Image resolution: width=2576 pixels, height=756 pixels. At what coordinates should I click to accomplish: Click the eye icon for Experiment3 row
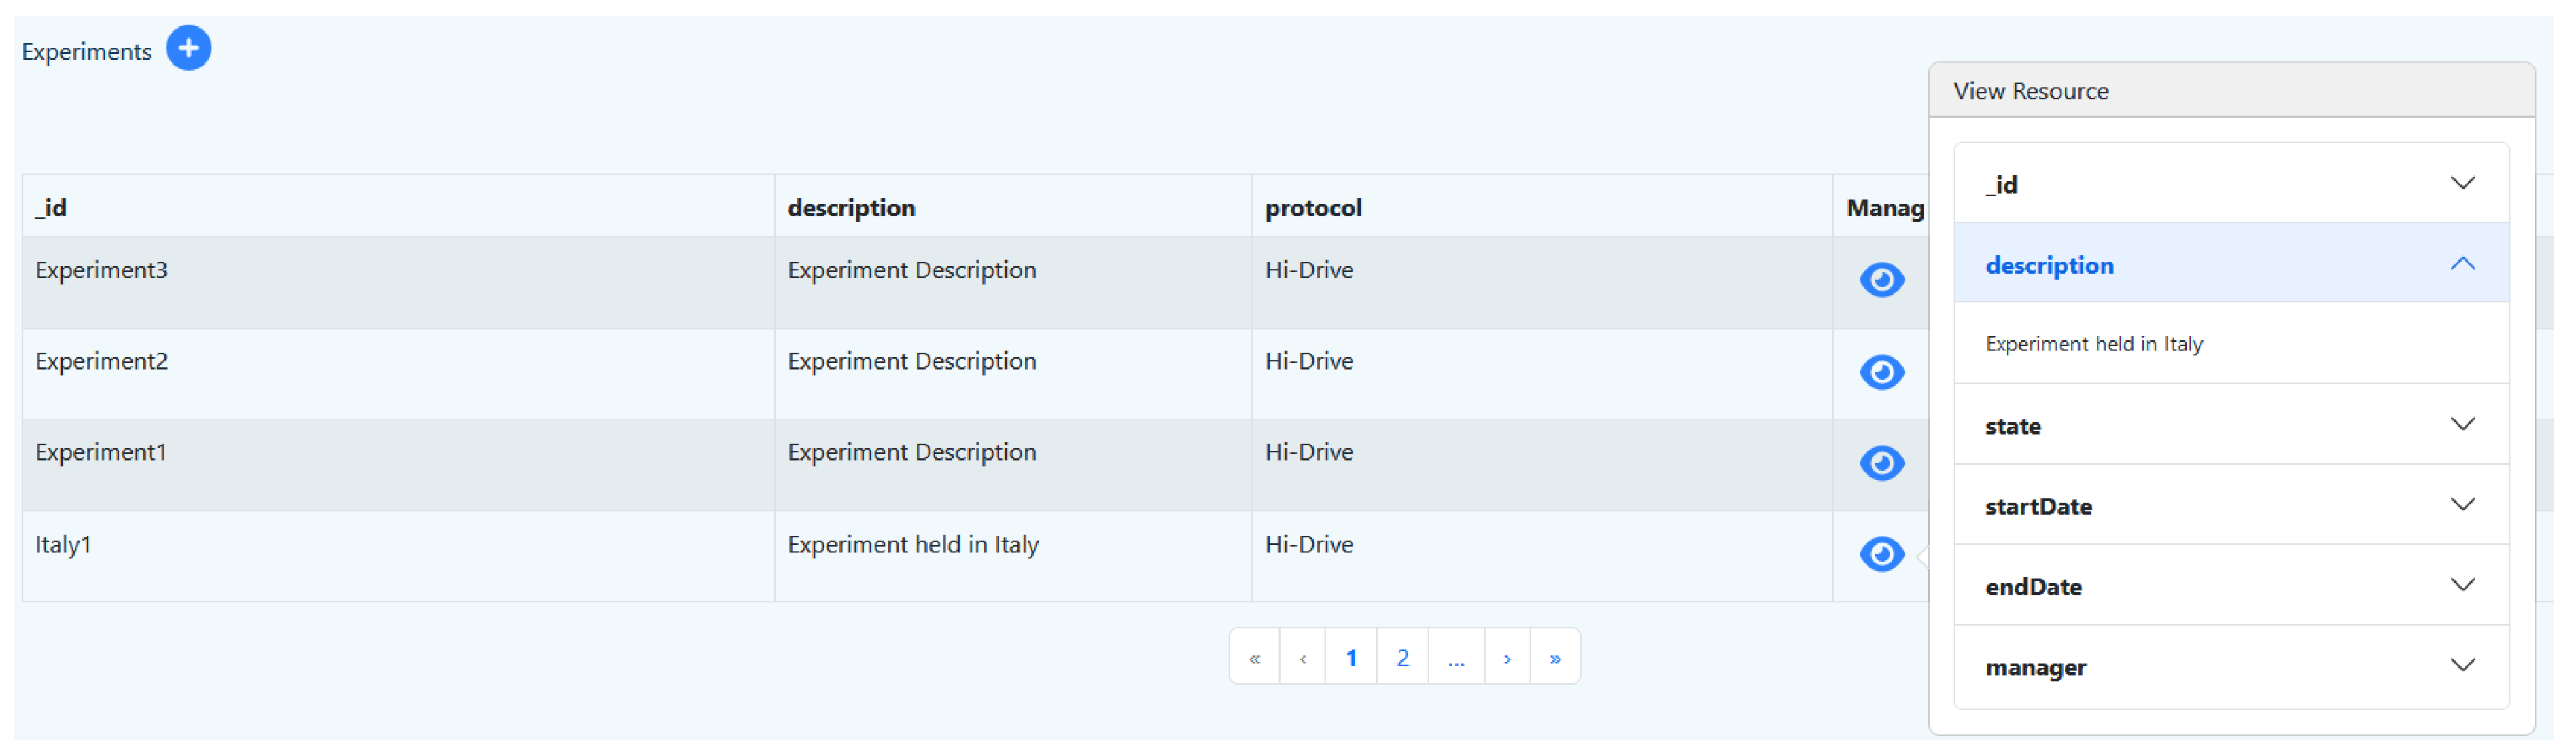click(1881, 280)
